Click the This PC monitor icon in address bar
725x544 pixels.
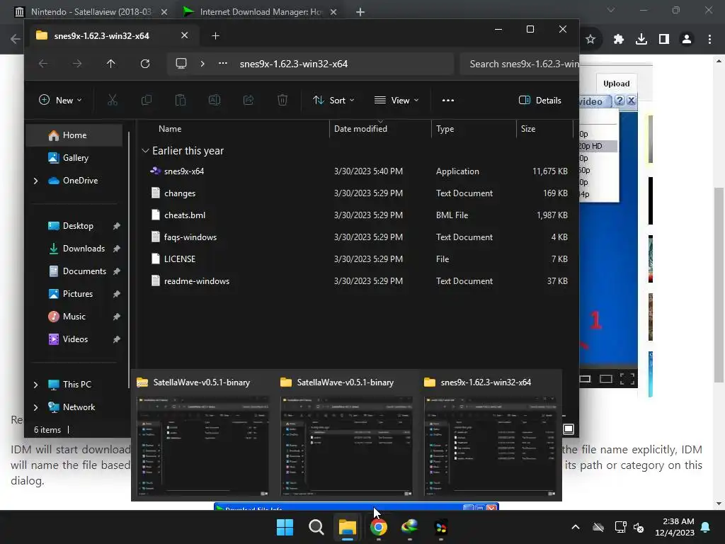tap(181, 63)
